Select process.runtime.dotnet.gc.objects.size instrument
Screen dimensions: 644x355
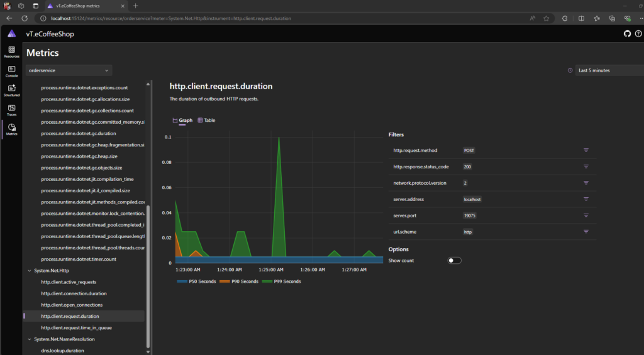pos(82,168)
